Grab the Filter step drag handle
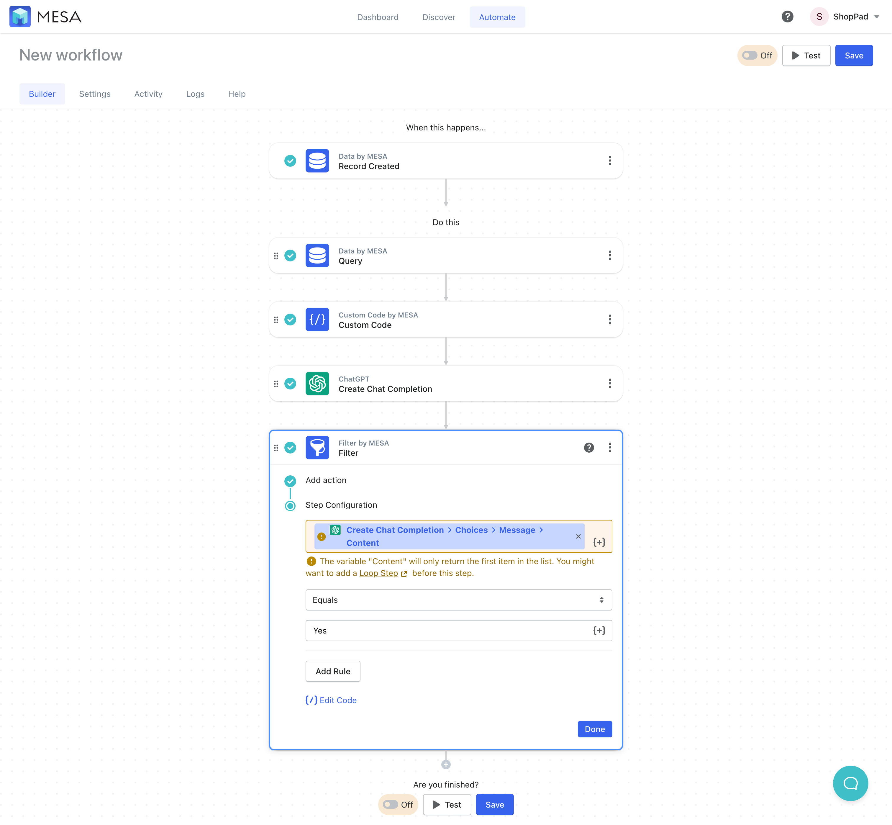This screenshot has height=825, width=892. click(x=276, y=448)
